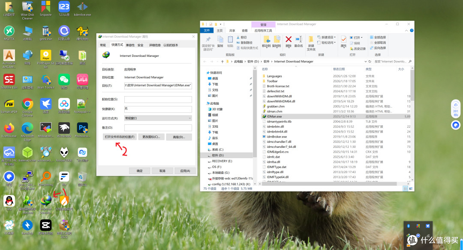Click the Explorer search box
The width and height of the screenshot is (463, 250).
coord(393,62)
